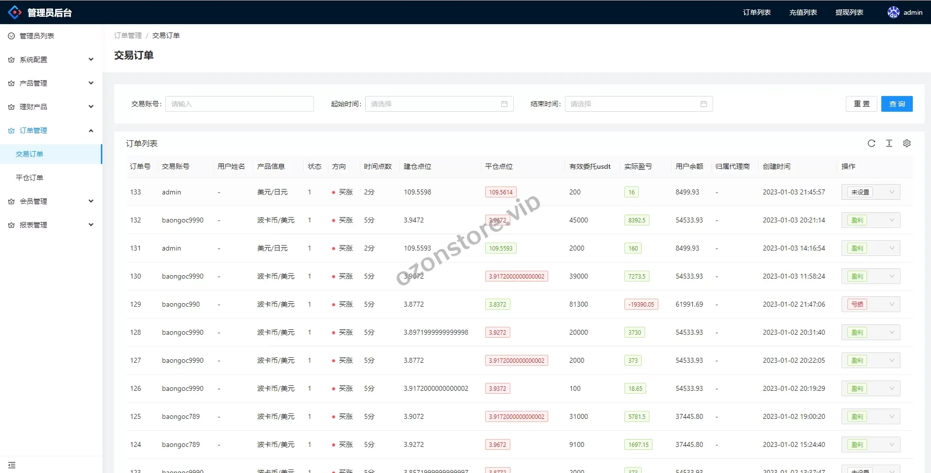Open calendar icon in 起始时间 field
This screenshot has width=931, height=473.
[x=504, y=104]
